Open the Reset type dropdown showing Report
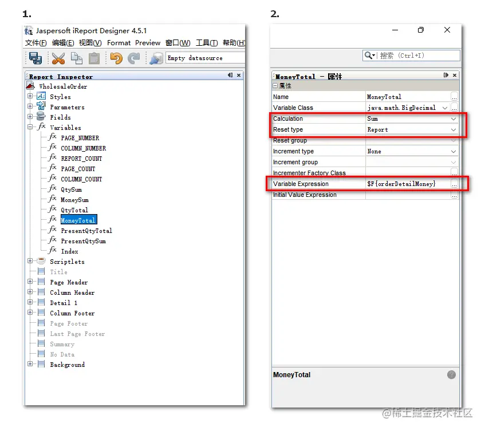The image size is (485, 431). [454, 129]
